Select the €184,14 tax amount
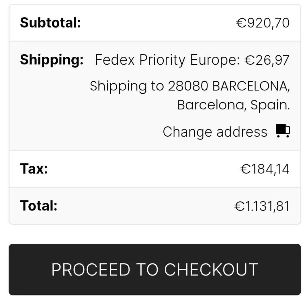This screenshot has width=307, height=301. [x=265, y=169]
